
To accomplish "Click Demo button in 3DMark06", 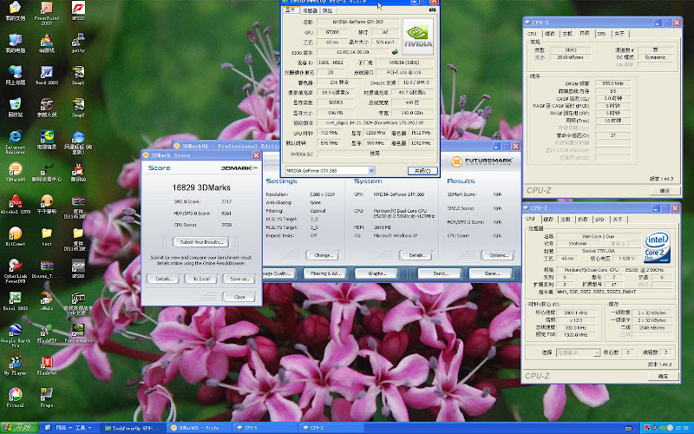I will click(440, 273).
